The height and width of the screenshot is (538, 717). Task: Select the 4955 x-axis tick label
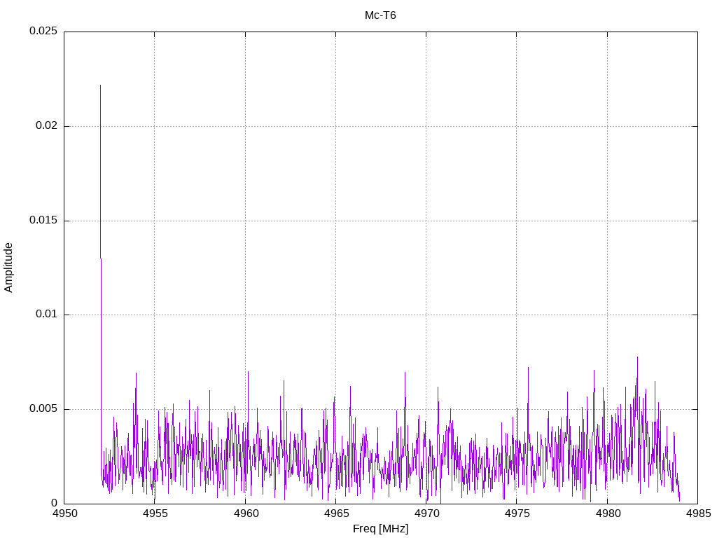(x=155, y=514)
